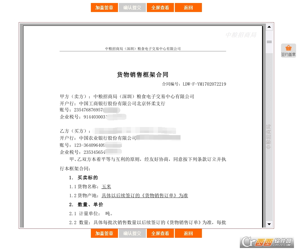Viewport: 300px width, 251px height.
Task: Click 开户行 中国农业银行股份有限公司 line
Action: [120, 138]
